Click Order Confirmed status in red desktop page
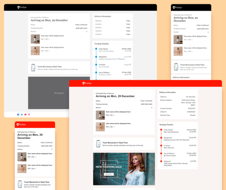Screen dimensions: 226x190 point(147,101)
